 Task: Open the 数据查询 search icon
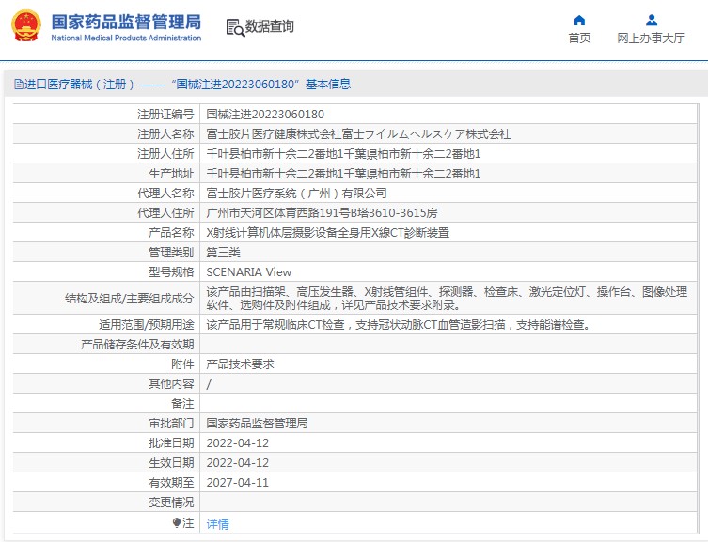click(x=235, y=27)
